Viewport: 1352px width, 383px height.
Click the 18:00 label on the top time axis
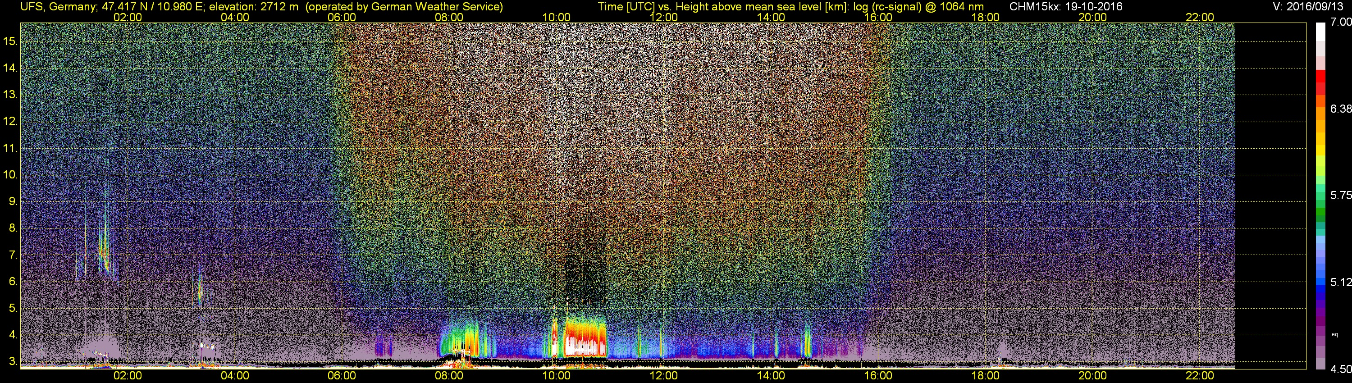click(986, 17)
